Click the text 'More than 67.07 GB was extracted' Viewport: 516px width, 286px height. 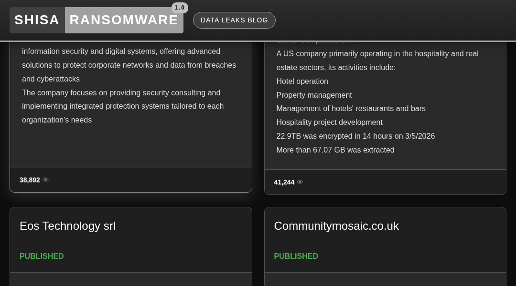coord(335,150)
